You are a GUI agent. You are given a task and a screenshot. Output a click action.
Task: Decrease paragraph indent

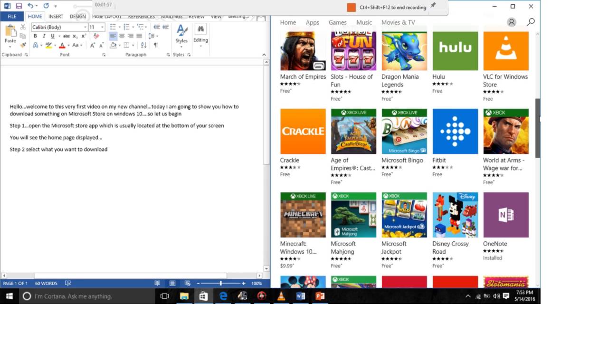click(156, 27)
